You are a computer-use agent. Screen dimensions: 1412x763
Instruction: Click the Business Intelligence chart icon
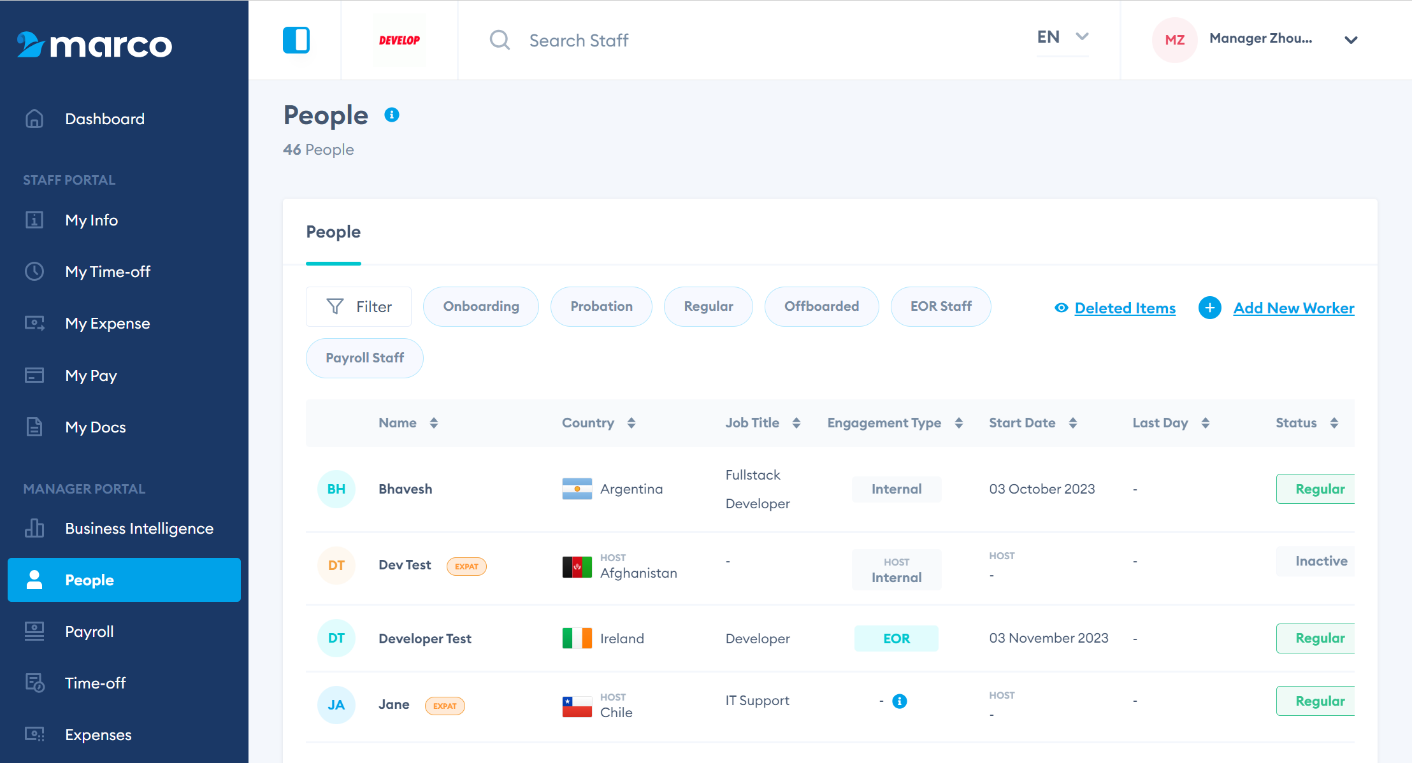tap(34, 529)
